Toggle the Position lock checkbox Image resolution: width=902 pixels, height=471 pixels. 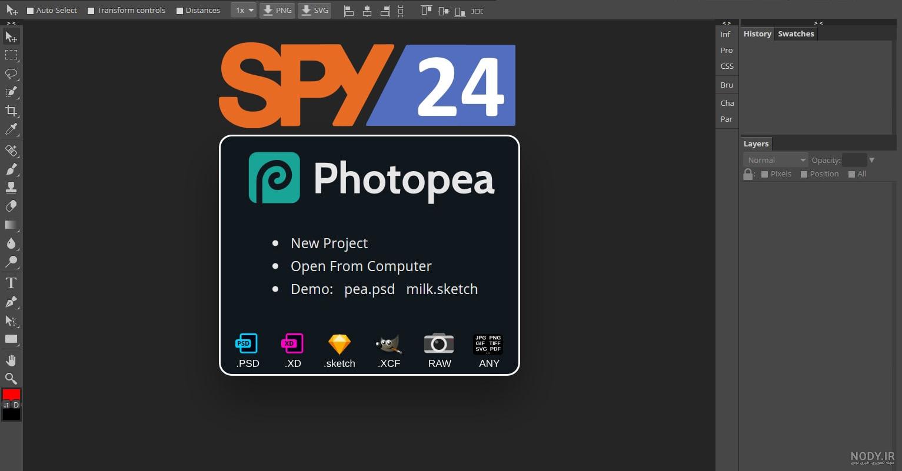804,174
